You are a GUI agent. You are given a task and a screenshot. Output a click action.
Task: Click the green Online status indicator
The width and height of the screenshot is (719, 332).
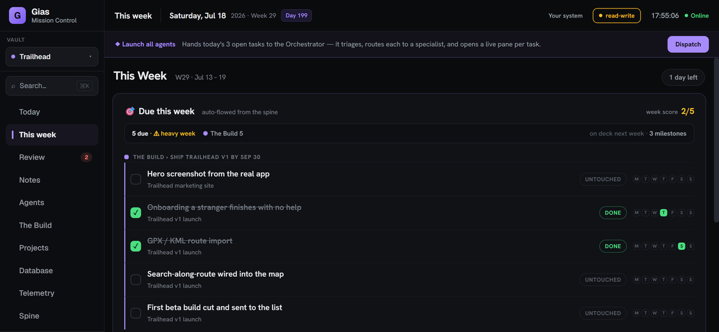click(696, 16)
